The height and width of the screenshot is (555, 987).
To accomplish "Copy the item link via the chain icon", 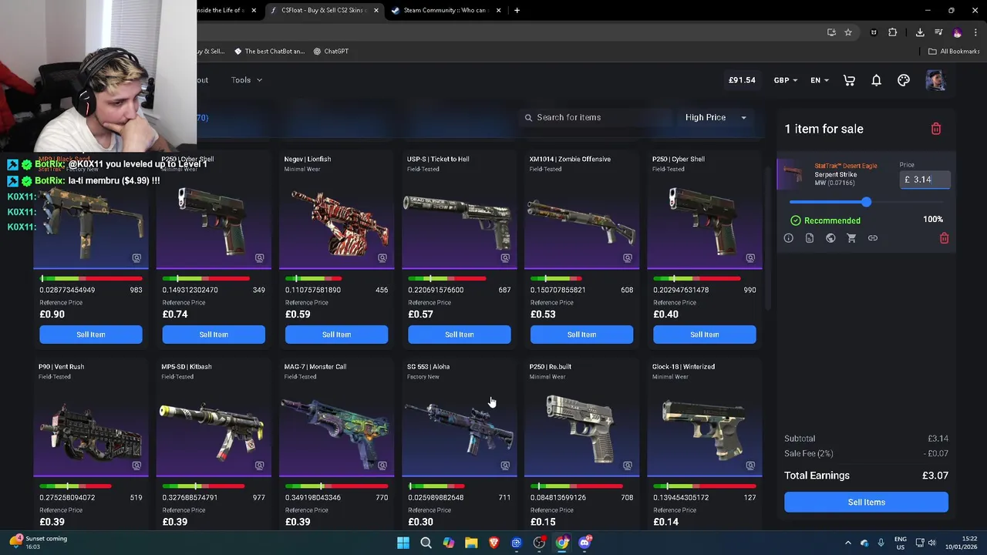I will click(x=873, y=238).
